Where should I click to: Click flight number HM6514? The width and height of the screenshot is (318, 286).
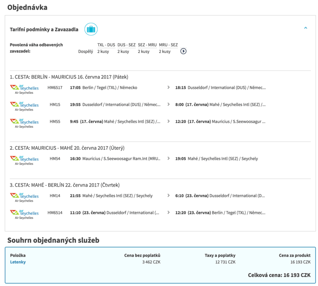pos(55,213)
